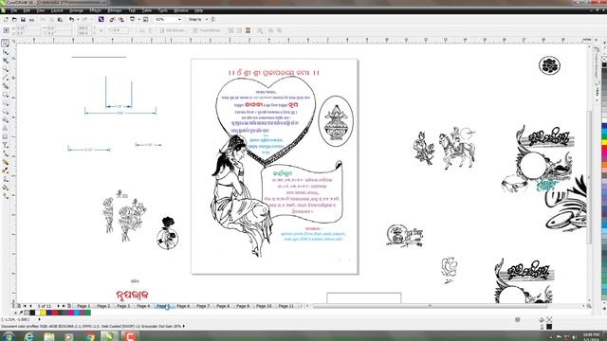Pick magenta swatch in document palette

(x=71, y=313)
